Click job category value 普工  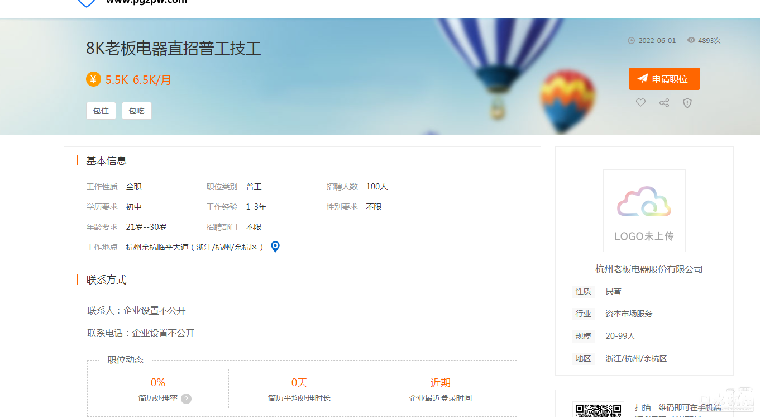pyautogui.click(x=254, y=187)
